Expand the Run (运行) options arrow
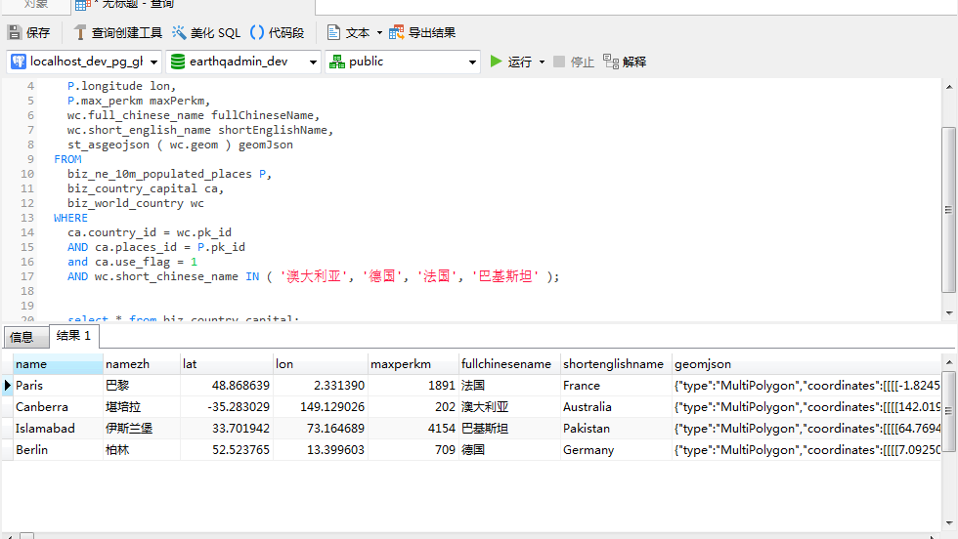 [x=542, y=62]
